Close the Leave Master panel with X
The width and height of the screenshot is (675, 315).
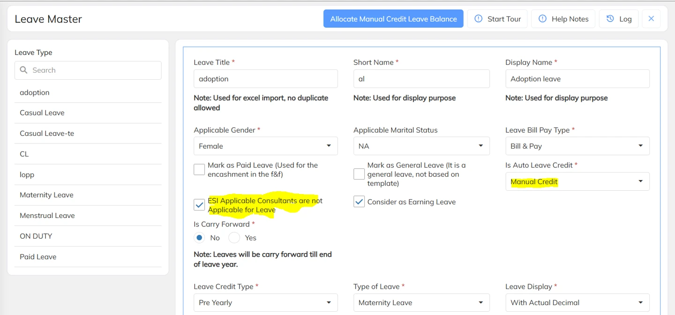tap(651, 19)
